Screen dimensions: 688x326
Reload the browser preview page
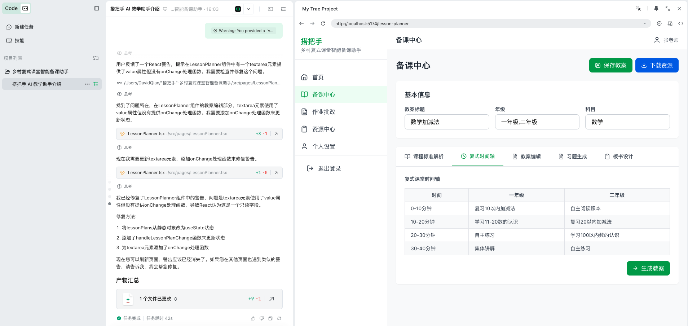[323, 24]
